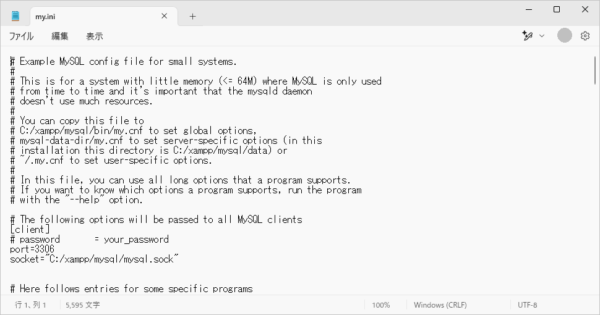Open the ファイル menu
The image size is (600, 315).
click(x=21, y=36)
